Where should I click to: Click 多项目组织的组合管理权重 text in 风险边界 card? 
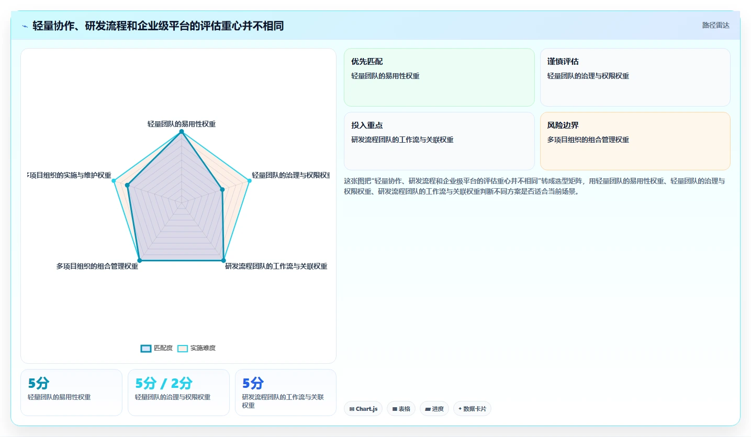(x=588, y=140)
